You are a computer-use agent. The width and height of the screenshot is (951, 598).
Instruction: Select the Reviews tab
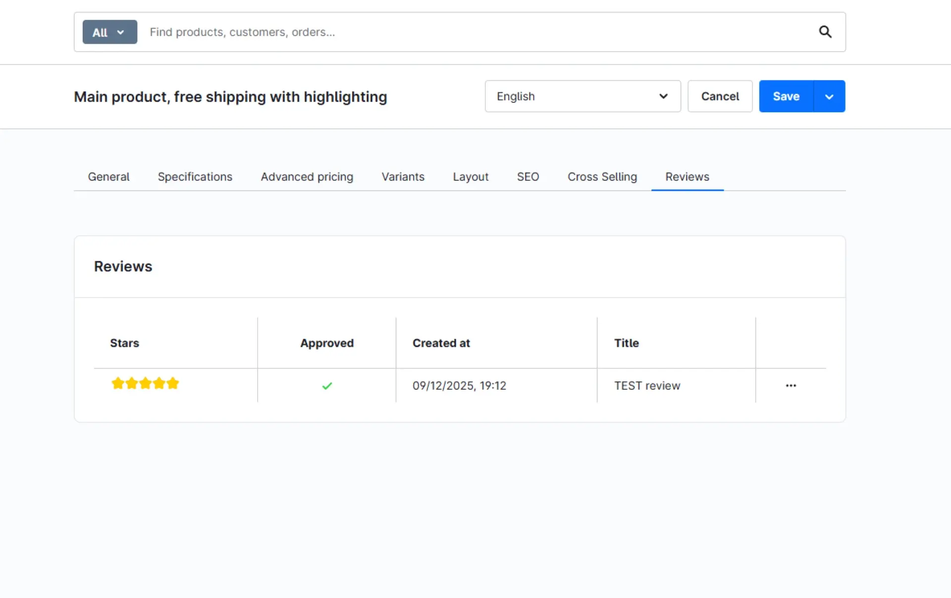pos(687,177)
